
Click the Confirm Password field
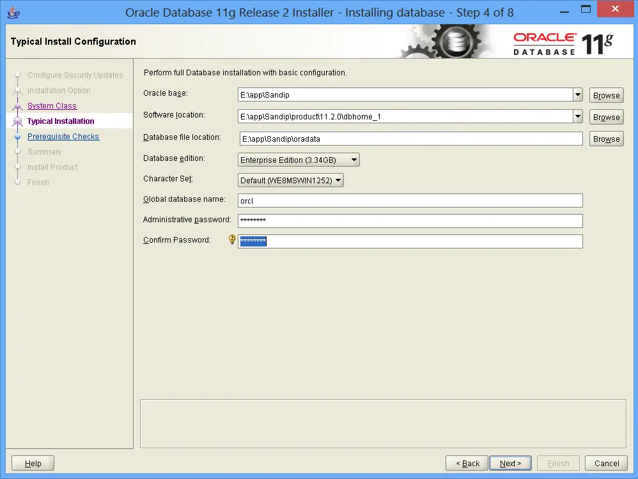click(410, 241)
